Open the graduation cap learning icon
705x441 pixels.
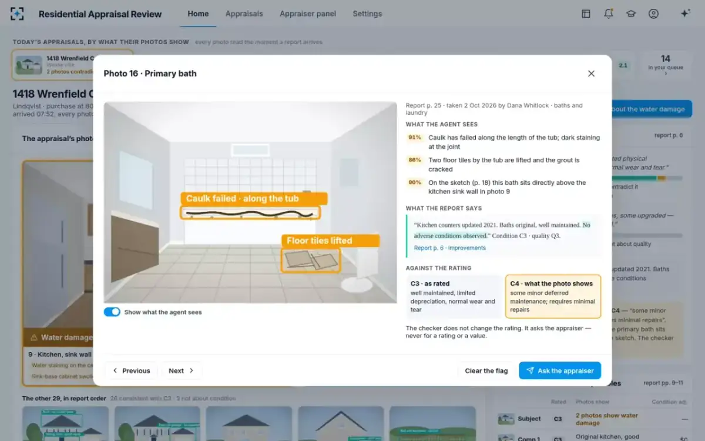(631, 14)
